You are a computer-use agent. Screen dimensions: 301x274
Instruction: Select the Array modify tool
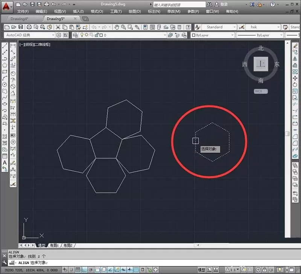pyautogui.click(x=295, y=72)
